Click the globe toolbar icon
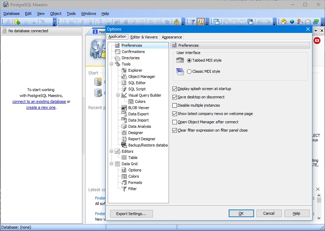Image resolution: width=325 pixels, height=231 pixels. click(292, 22)
